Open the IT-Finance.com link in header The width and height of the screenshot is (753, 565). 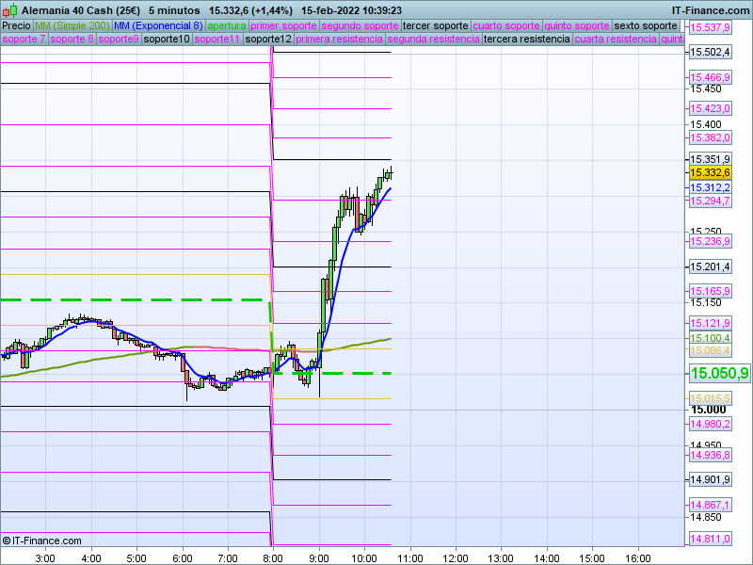pos(711,10)
